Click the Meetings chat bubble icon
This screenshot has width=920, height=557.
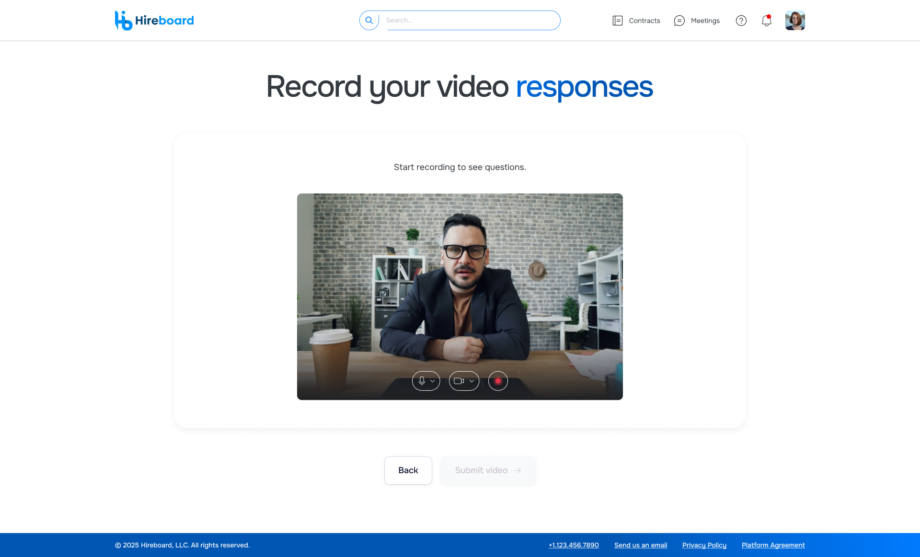[x=679, y=21]
